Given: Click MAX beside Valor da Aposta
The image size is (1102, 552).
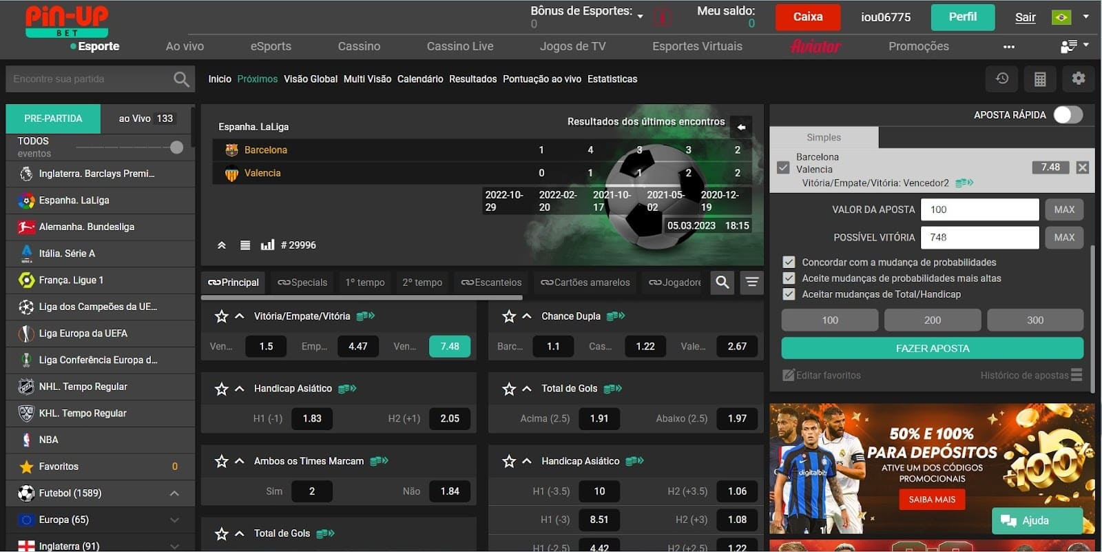Looking at the screenshot, I should point(1064,209).
